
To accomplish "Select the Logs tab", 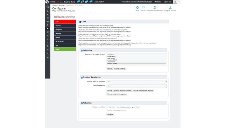I will coord(65,45).
